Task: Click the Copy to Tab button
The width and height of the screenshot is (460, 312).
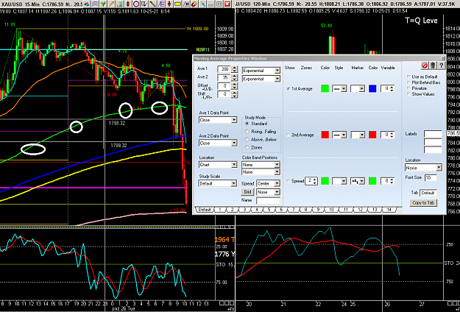Action: click(423, 202)
